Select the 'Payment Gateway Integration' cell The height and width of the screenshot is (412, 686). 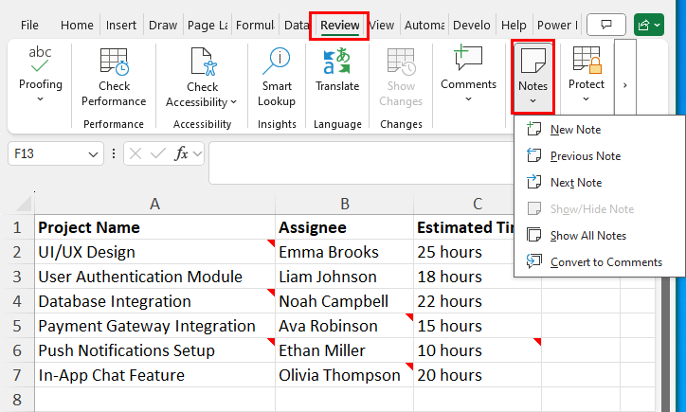[x=154, y=326]
